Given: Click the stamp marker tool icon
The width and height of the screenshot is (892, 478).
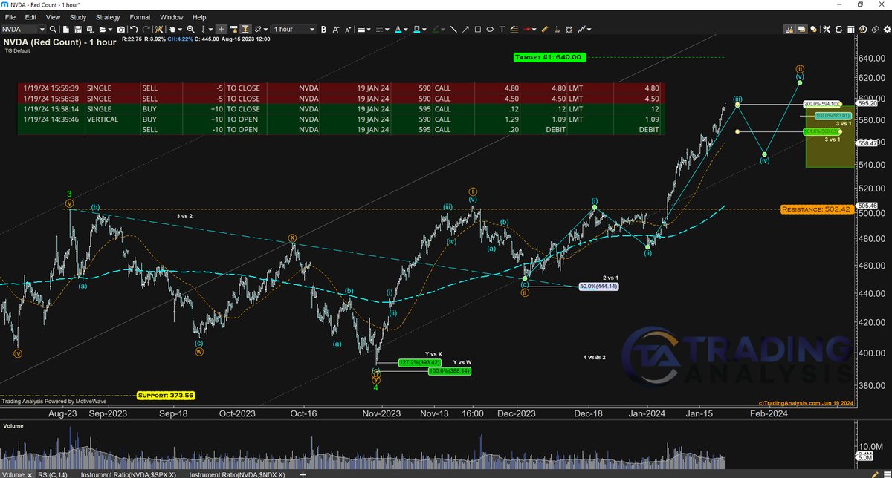Looking at the screenshot, I should coord(557,29).
